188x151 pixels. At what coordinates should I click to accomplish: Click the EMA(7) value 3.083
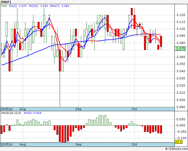pos(65,6)
